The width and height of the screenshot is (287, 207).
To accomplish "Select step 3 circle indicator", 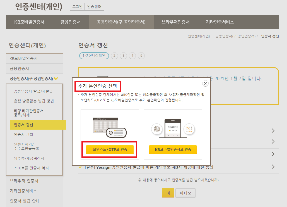I will [x=123, y=56].
